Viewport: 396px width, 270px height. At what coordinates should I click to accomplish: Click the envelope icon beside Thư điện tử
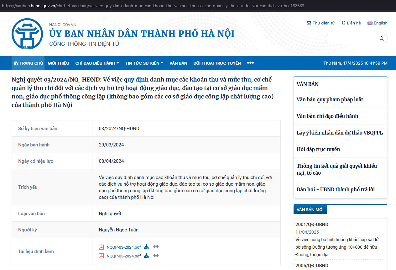(x=309, y=23)
